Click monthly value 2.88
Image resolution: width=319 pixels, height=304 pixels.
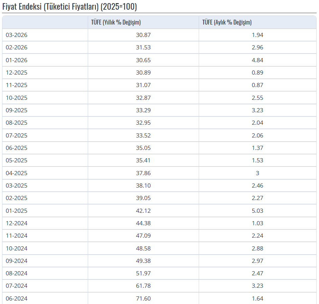[257, 248]
